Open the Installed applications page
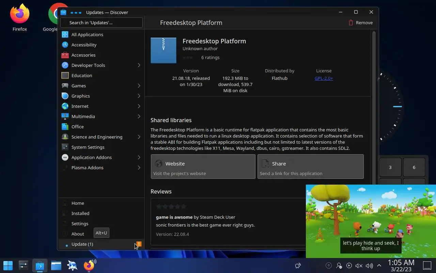This screenshot has height=273, width=436. 102,213
